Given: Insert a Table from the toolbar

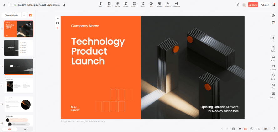Looking at the screenshot, I should 109,5.
